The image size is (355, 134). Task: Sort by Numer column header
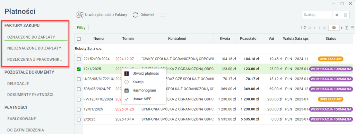(x=99, y=39)
